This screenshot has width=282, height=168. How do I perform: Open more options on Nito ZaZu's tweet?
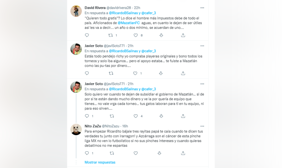pyautogui.click(x=202, y=126)
